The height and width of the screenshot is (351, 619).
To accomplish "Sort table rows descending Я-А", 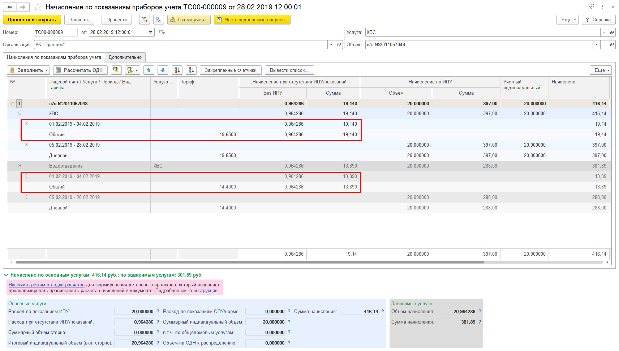I will click(191, 70).
